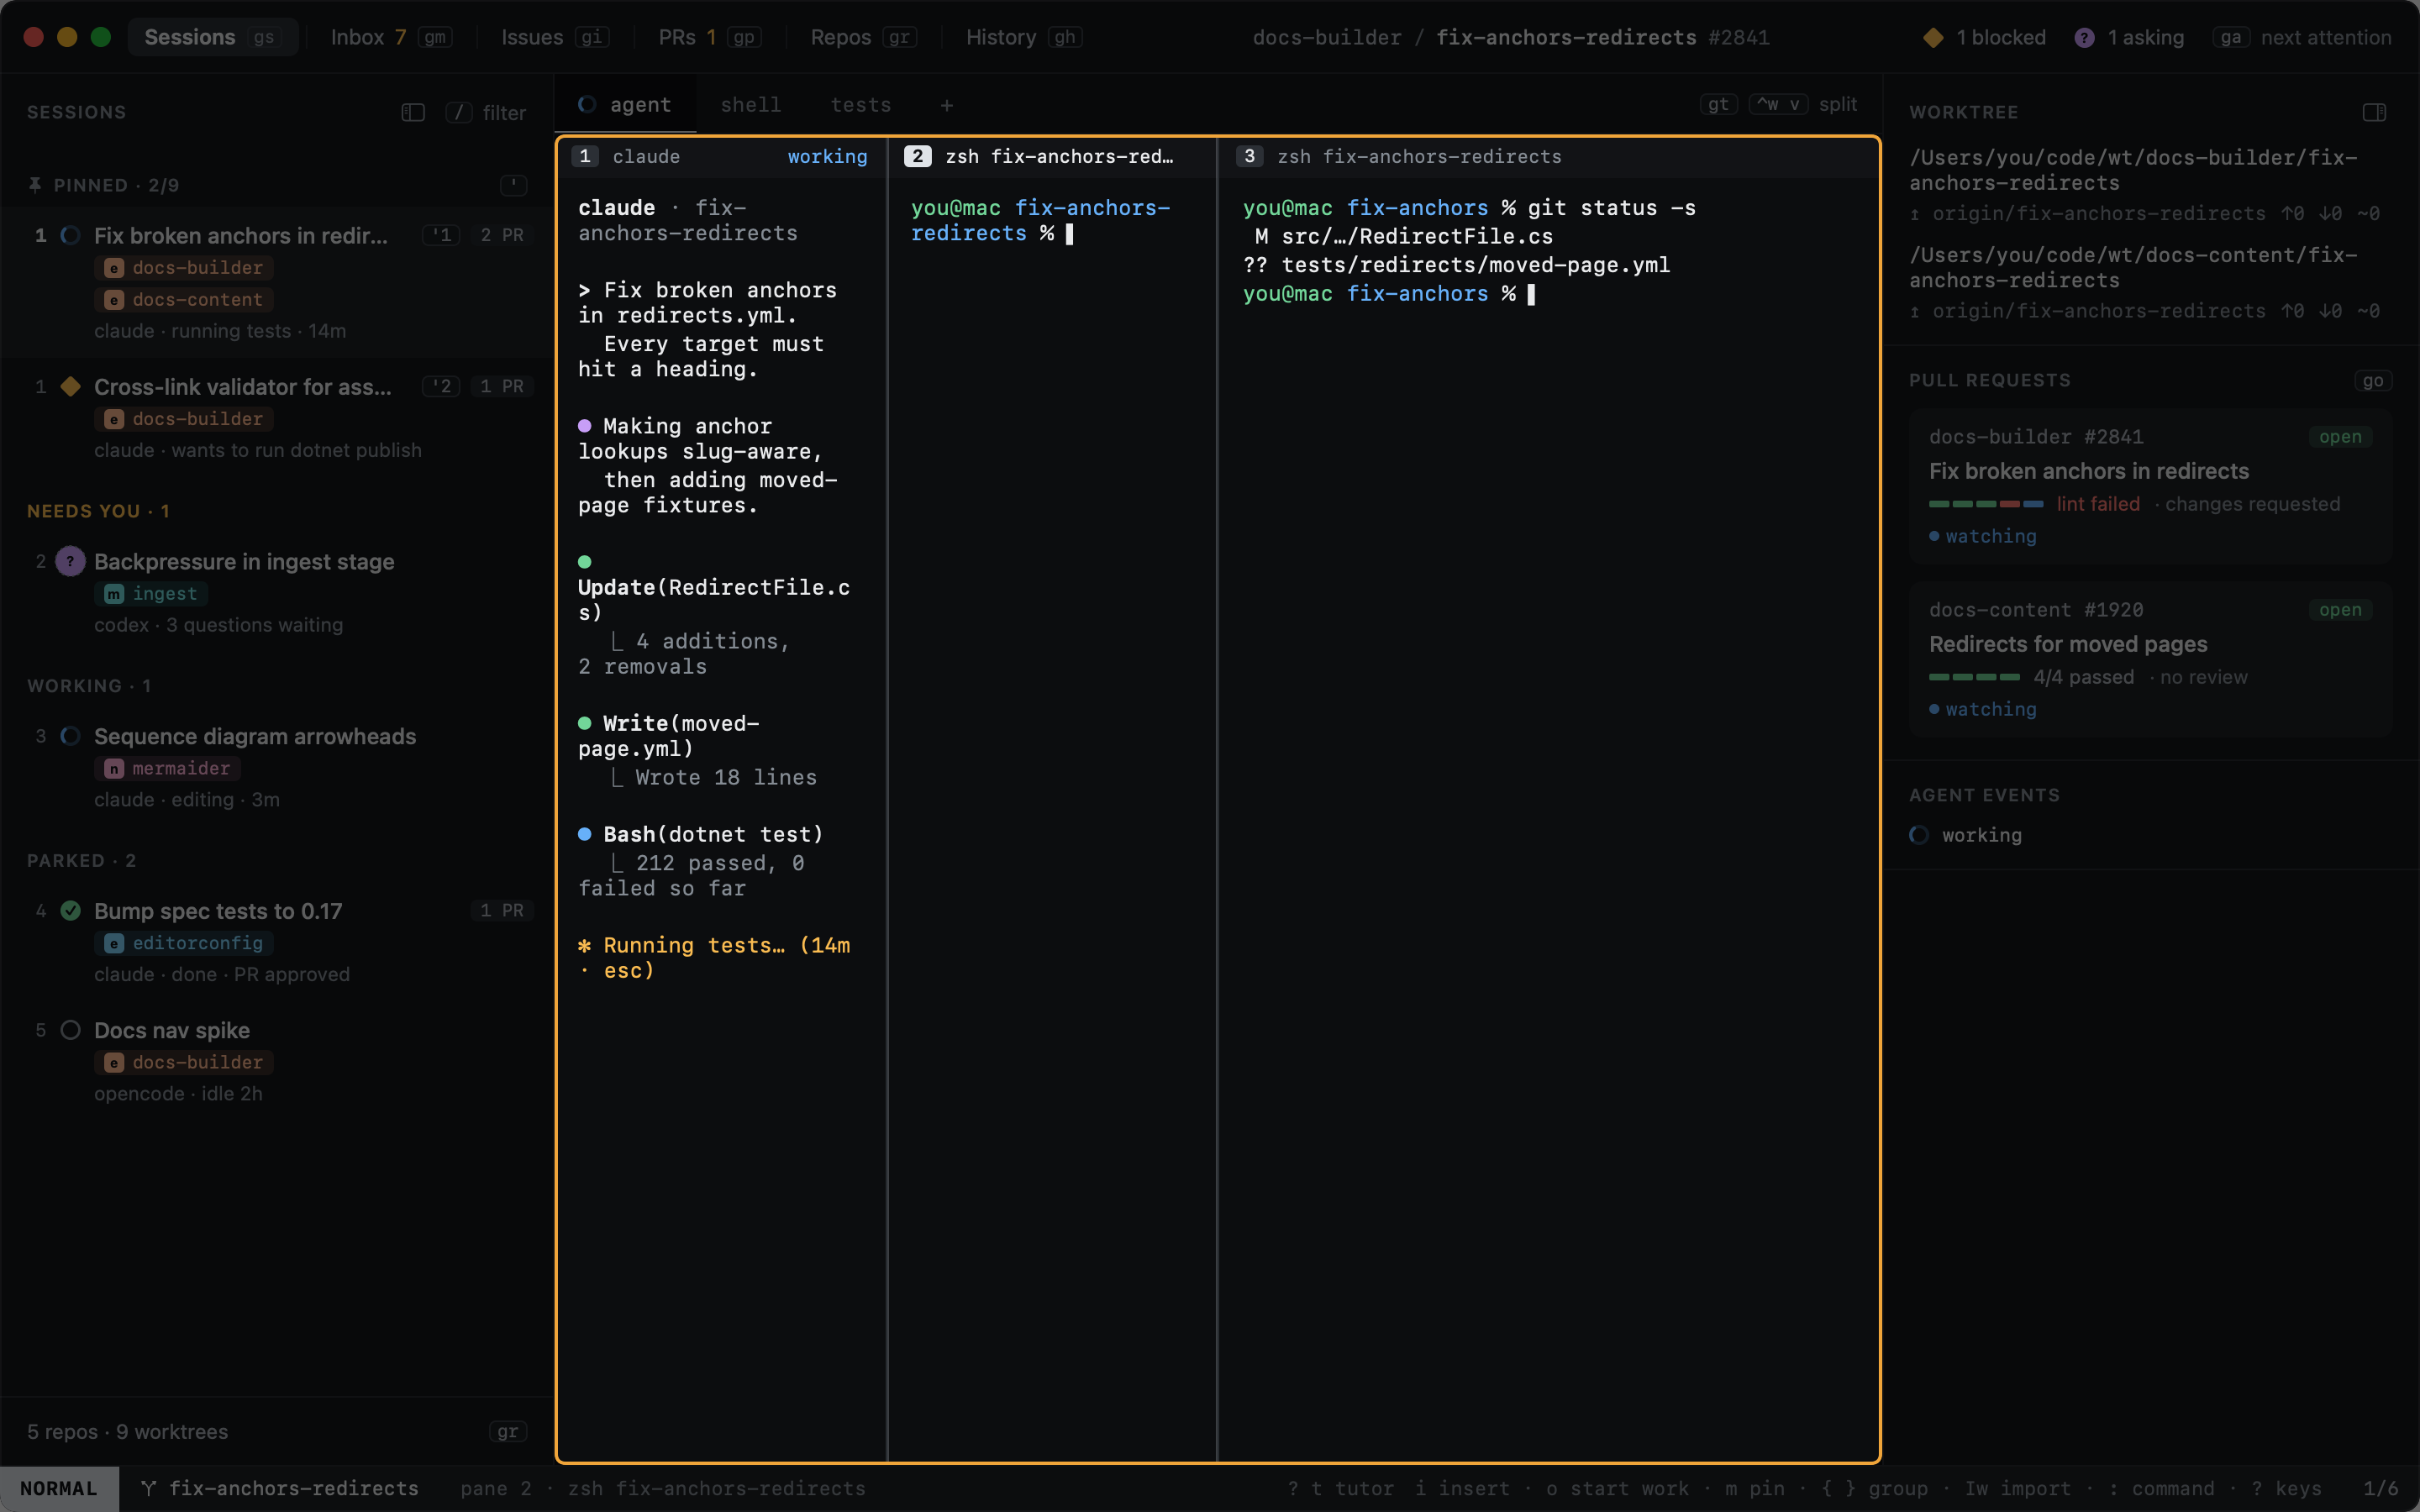Collapse the PARKED section header
Image resolution: width=2420 pixels, height=1512 pixels.
click(81, 860)
